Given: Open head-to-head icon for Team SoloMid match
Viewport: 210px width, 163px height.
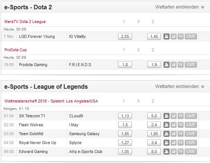Looking at the screenshot, I should 167,134.
